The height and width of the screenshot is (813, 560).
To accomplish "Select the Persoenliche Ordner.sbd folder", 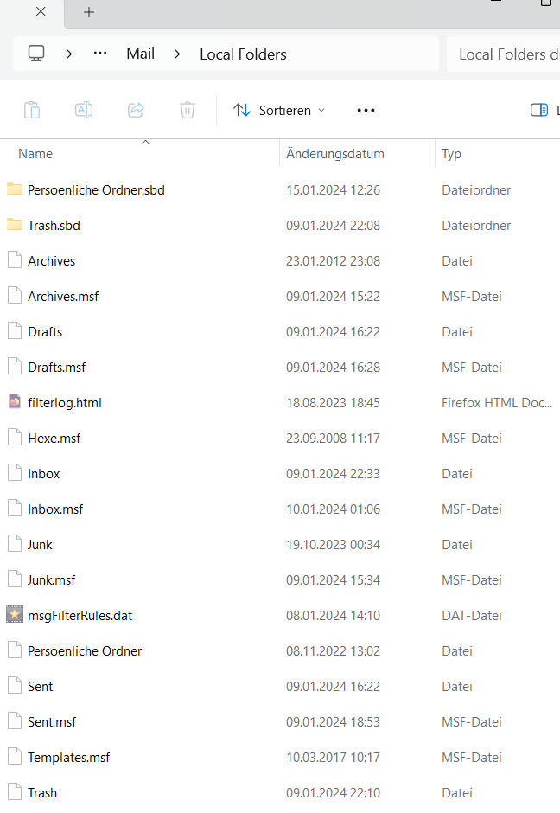I will (96, 189).
